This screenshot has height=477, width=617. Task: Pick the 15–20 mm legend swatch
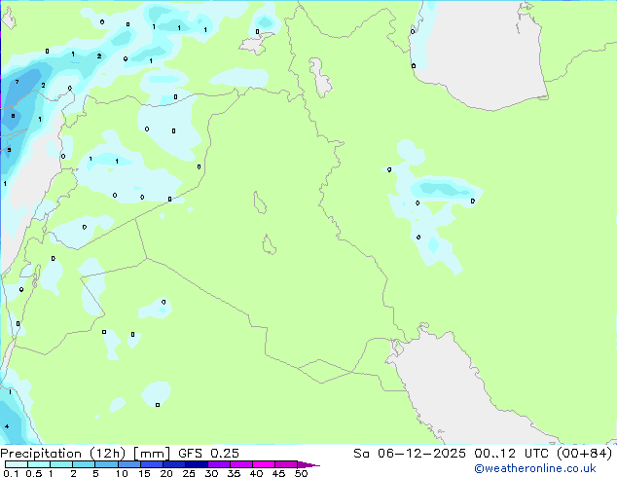152,464
